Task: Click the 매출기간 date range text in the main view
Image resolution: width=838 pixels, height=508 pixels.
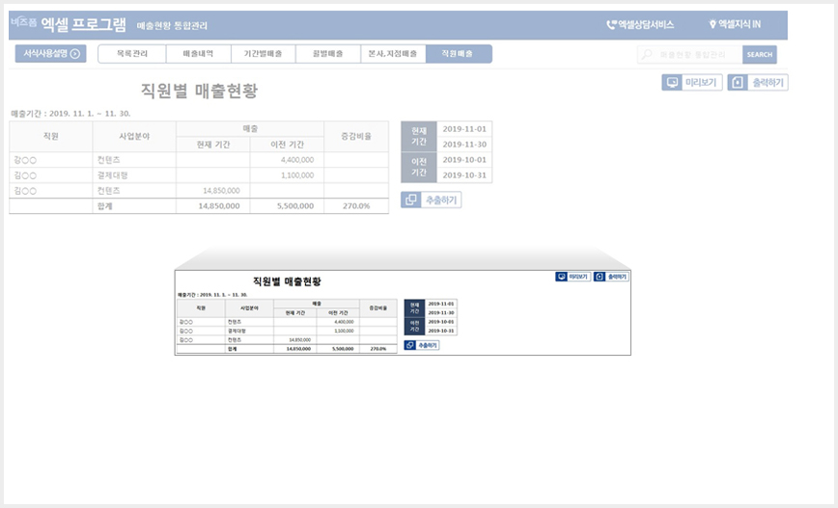Action: click(70, 114)
